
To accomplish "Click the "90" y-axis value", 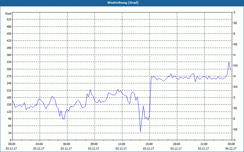I will pyautogui.click(x=10, y=119).
